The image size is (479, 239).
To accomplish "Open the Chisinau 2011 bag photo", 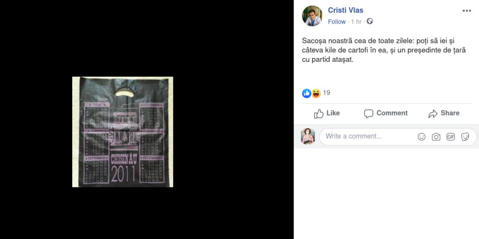I will click(x=123, y=132).
